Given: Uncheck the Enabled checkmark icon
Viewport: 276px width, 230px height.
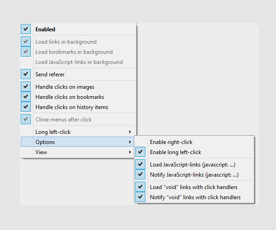Looking at the screenshot, I should pos(26,29).
